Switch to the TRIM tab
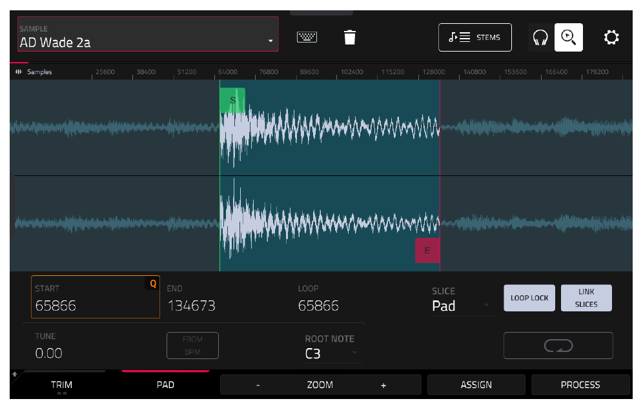The height and width of the screenshot is (410, 643). click(x=61, y=385)
